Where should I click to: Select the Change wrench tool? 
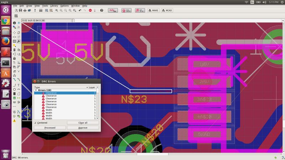(x=19, y=41)
